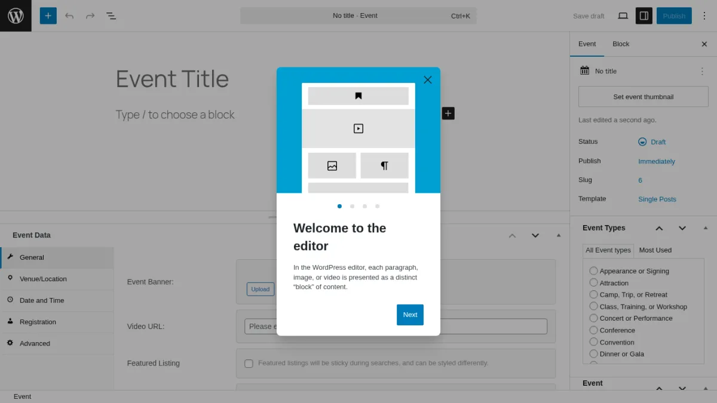This screenshot has width=717, height=403.
Task: Move Event Types panel down
Action: point(682,228)
